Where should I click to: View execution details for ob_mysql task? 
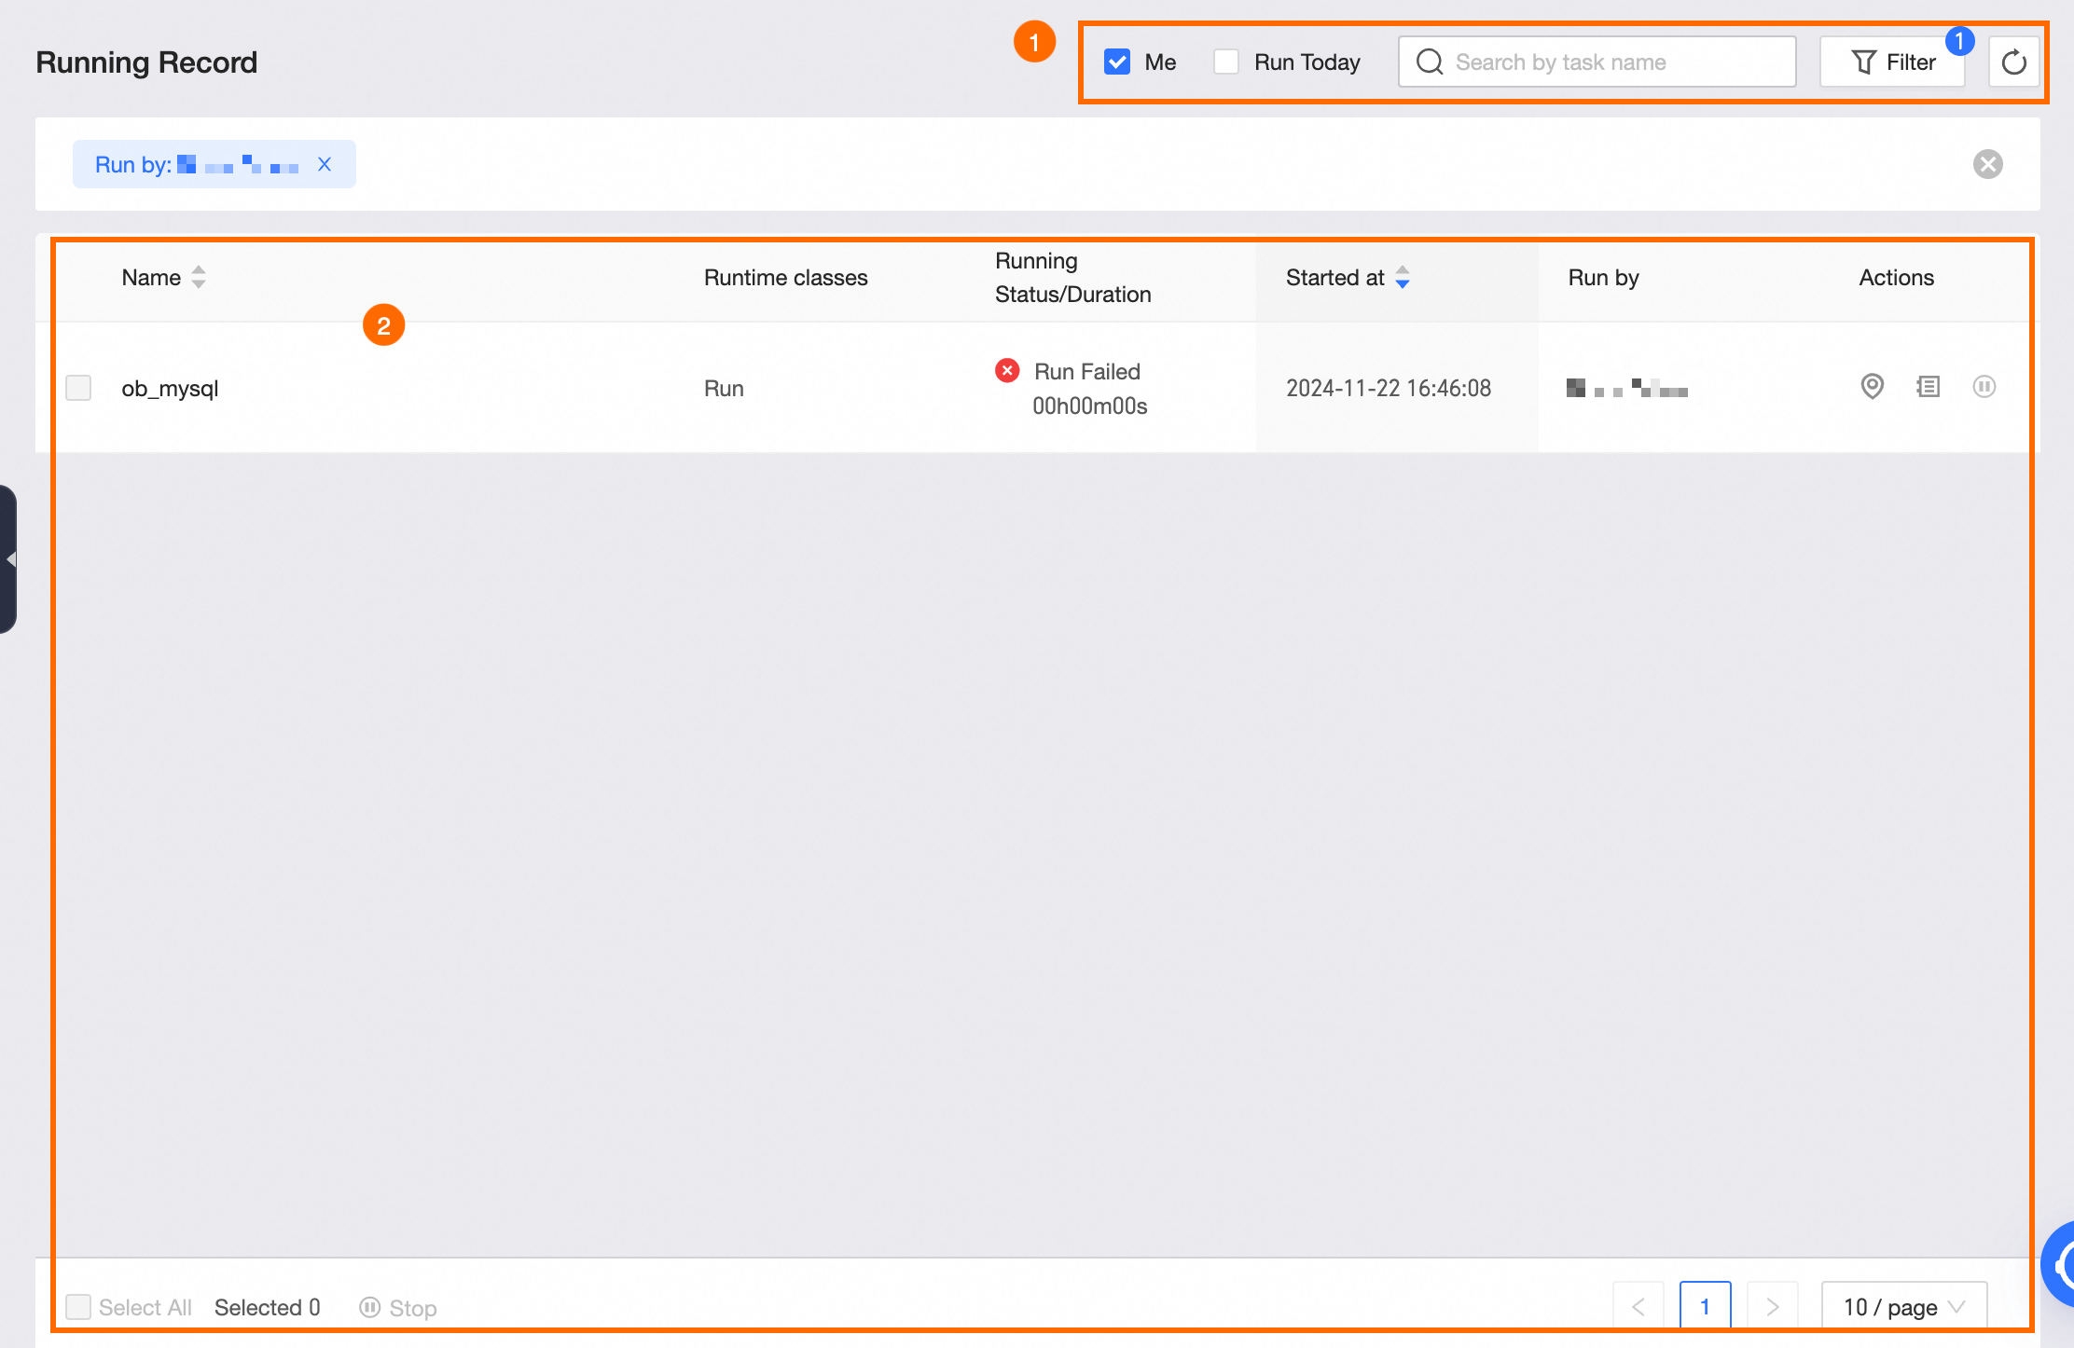tap(1872, 388)
